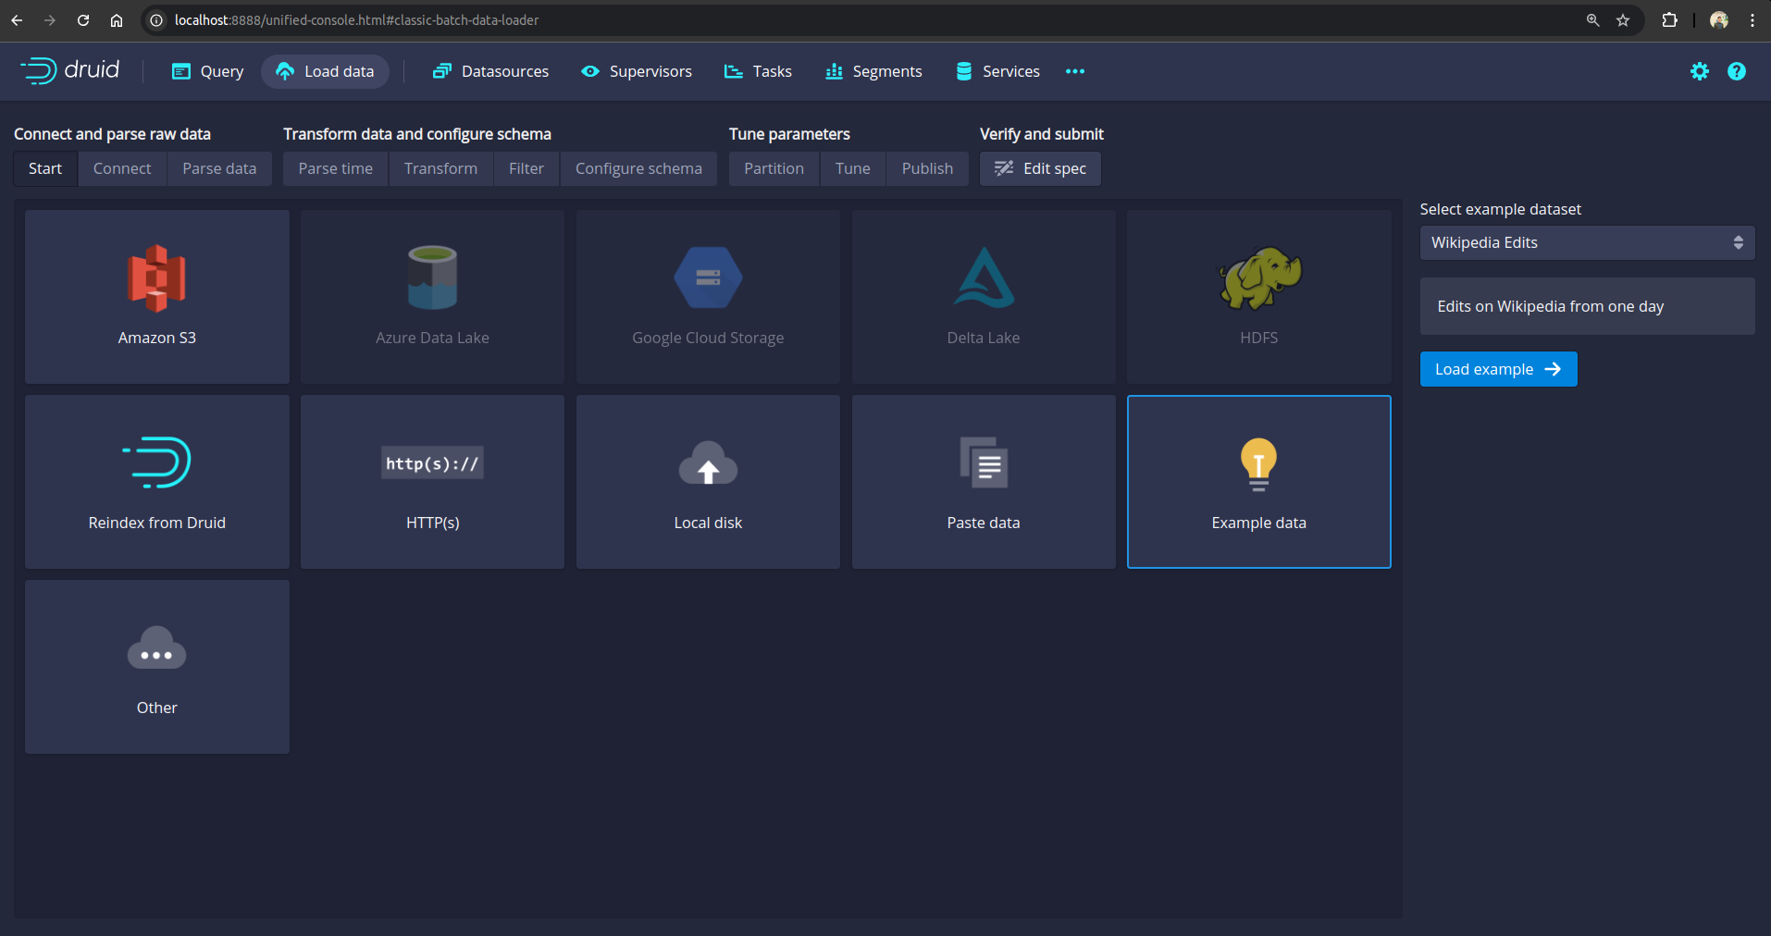This screenshot has width=1771, height=936.
Task: Switch to the Segments view
Action: 873,71
